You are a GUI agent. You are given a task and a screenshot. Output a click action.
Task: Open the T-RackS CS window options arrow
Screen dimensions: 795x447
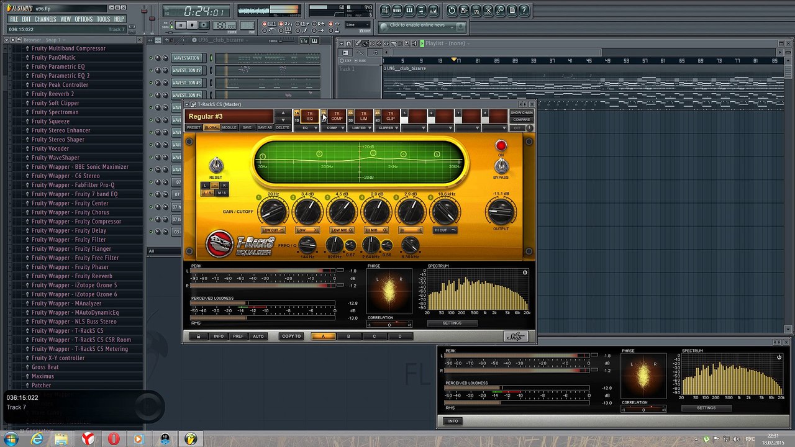(x=186, y=104)
